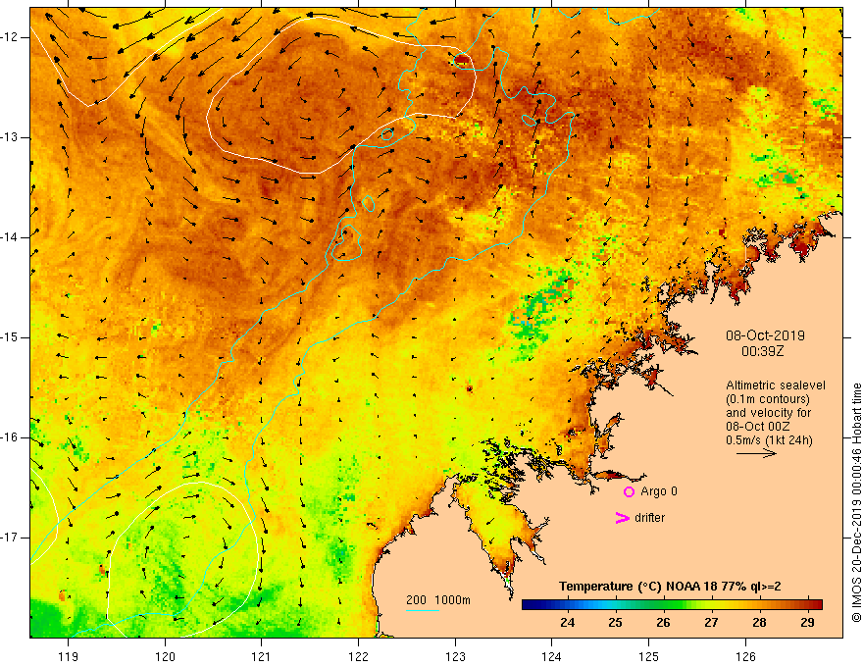The image size is (863, 667).
Task: Click the magenta Argo circle legend marker
Action: coord(629,491)
